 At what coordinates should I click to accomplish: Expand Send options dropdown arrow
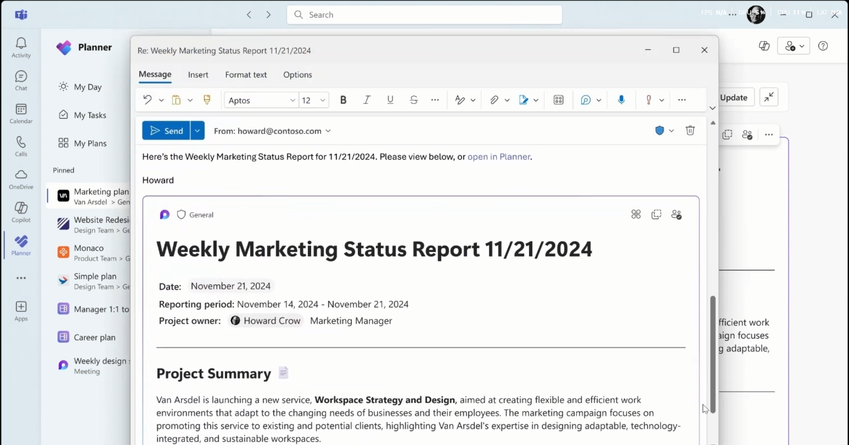(x=197, y=130)
